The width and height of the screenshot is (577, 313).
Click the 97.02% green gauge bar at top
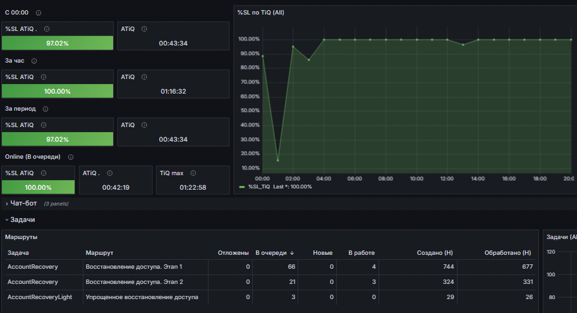tap(58, 43)
